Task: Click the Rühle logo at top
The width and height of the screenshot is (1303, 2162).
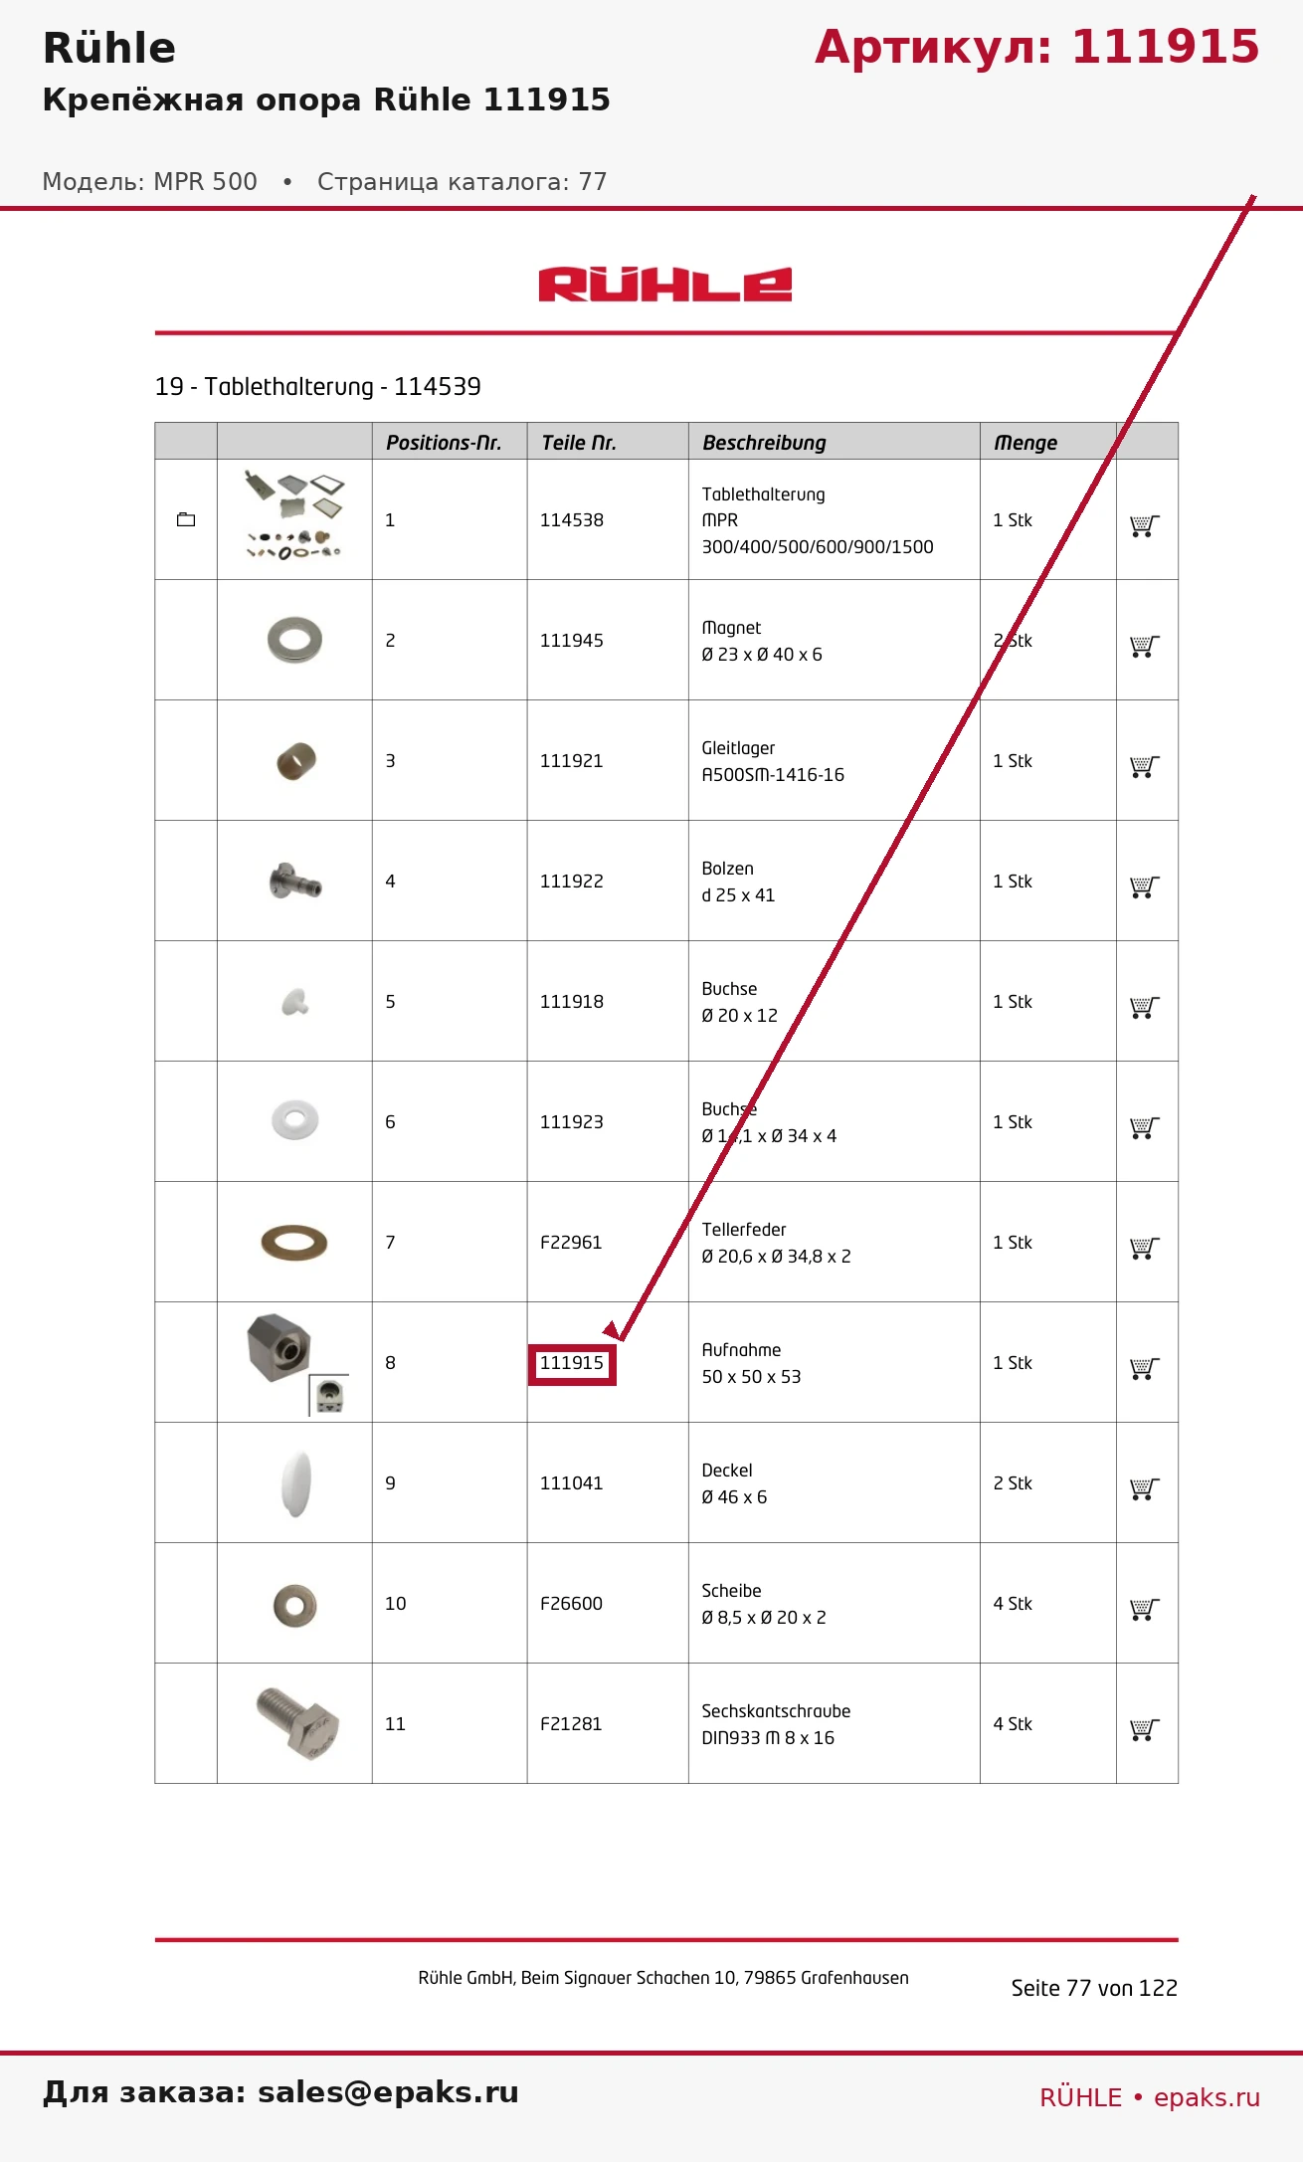Action: point(665,285)
